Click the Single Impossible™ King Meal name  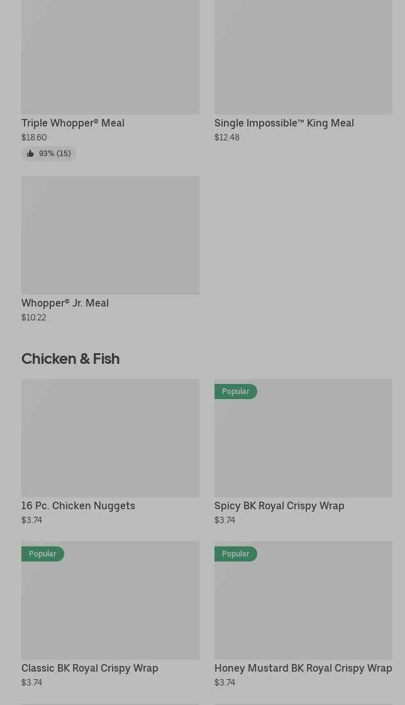(x=284, y=123)
